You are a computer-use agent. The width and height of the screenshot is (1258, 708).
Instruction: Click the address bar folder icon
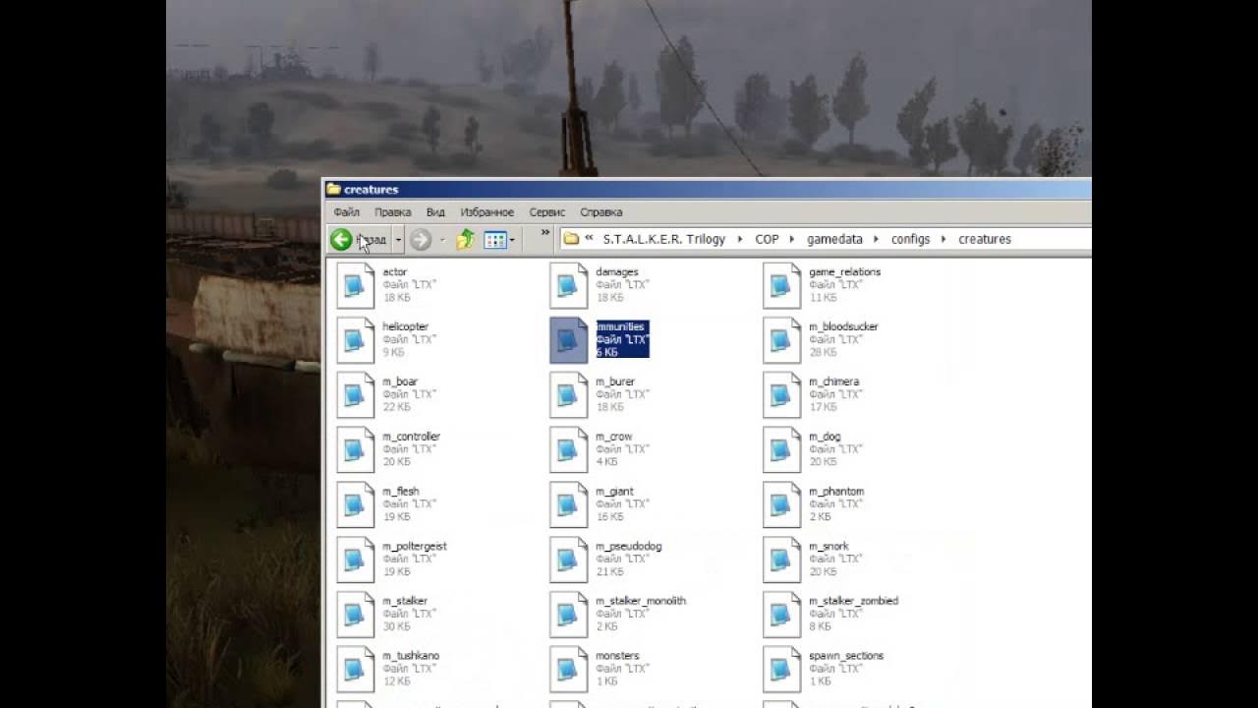coord(571,239)
